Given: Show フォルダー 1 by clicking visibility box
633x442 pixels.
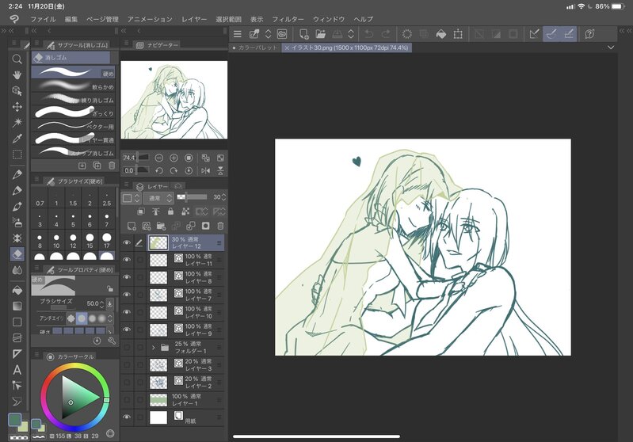Looking at the screenshot, I should (x=126, y=347).
